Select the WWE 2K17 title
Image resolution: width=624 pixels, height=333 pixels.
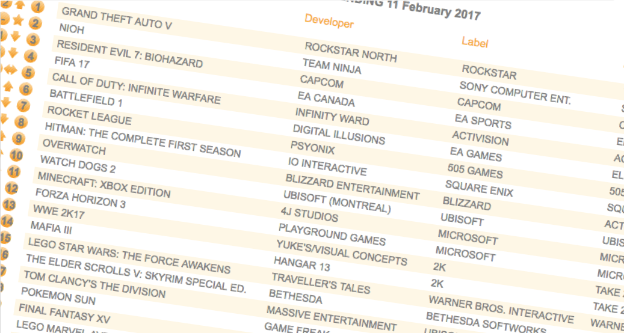tap(58, 212)
